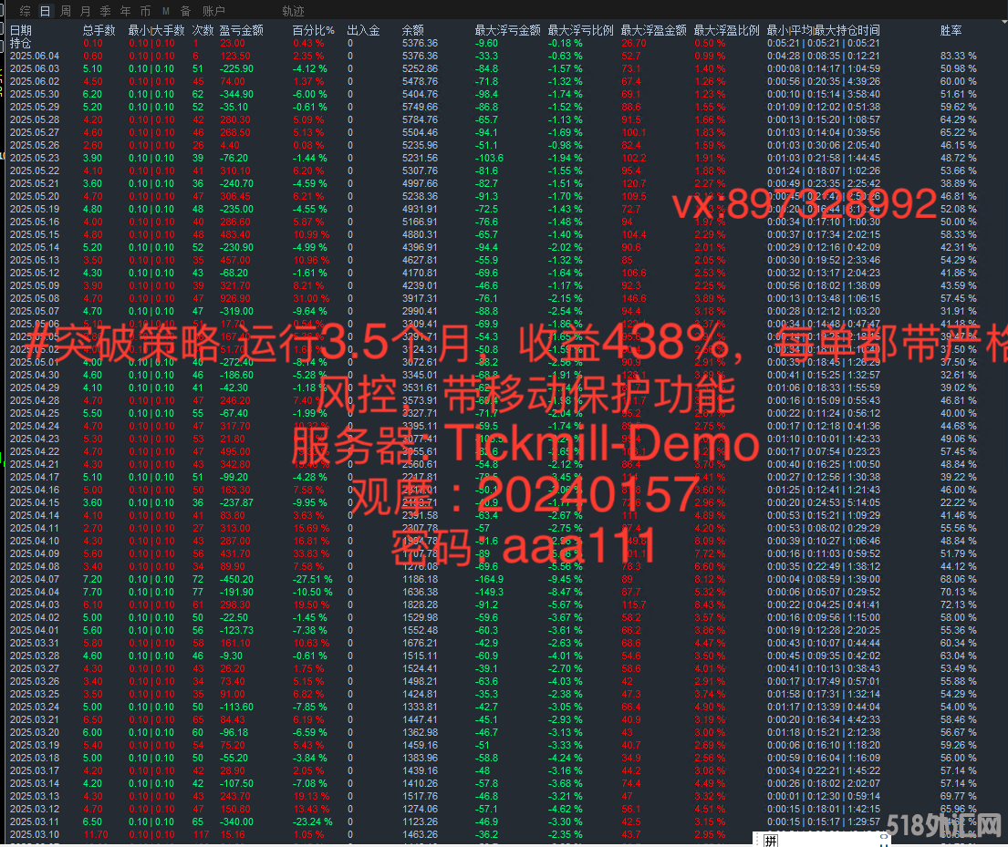The image size is (1008, 847).
Task: Click the 出入金 column header
Action: pos(363,30)
